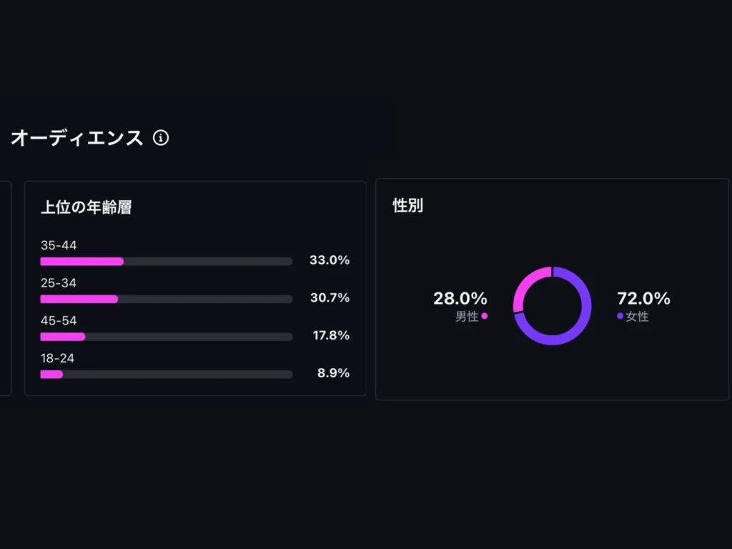The image size is (732, 549).
Task: Click the 性別 card title
Action: (408, 205)
